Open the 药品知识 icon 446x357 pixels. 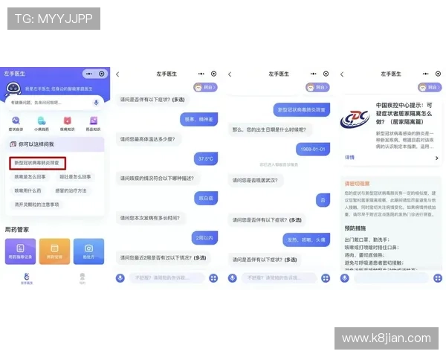[94, 123]
